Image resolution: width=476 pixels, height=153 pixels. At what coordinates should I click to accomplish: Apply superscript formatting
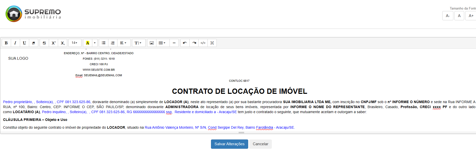pos(54,43)
